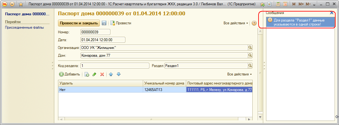Click the 'Удалить' column header
Viewport: 339px width, 125px height.
100,83
